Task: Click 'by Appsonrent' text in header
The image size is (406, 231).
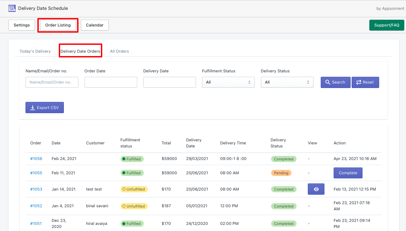Action: click(x=390, y=8)
